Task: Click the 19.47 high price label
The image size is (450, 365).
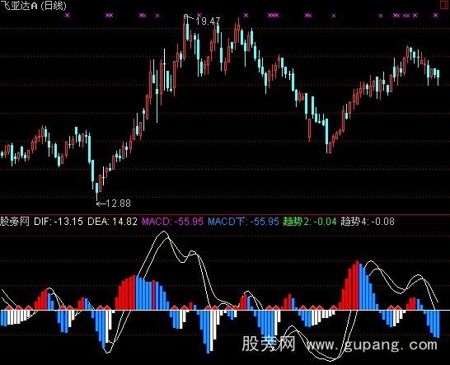Action: tap(208, 21)
